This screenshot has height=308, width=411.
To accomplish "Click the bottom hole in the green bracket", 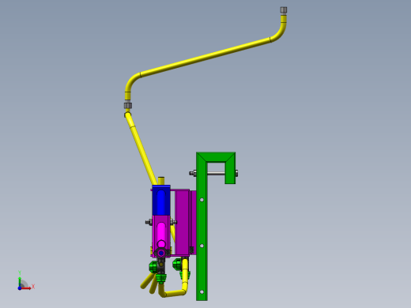I will [x=202, y=291].
